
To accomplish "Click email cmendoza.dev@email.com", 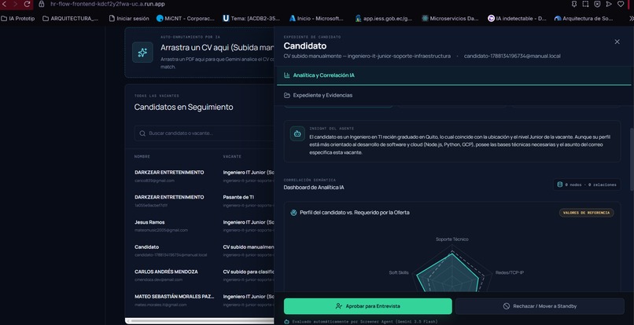I will click(x=159, y=279).
